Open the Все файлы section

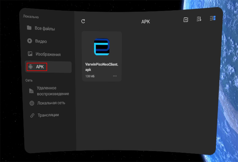click(45, 29)
